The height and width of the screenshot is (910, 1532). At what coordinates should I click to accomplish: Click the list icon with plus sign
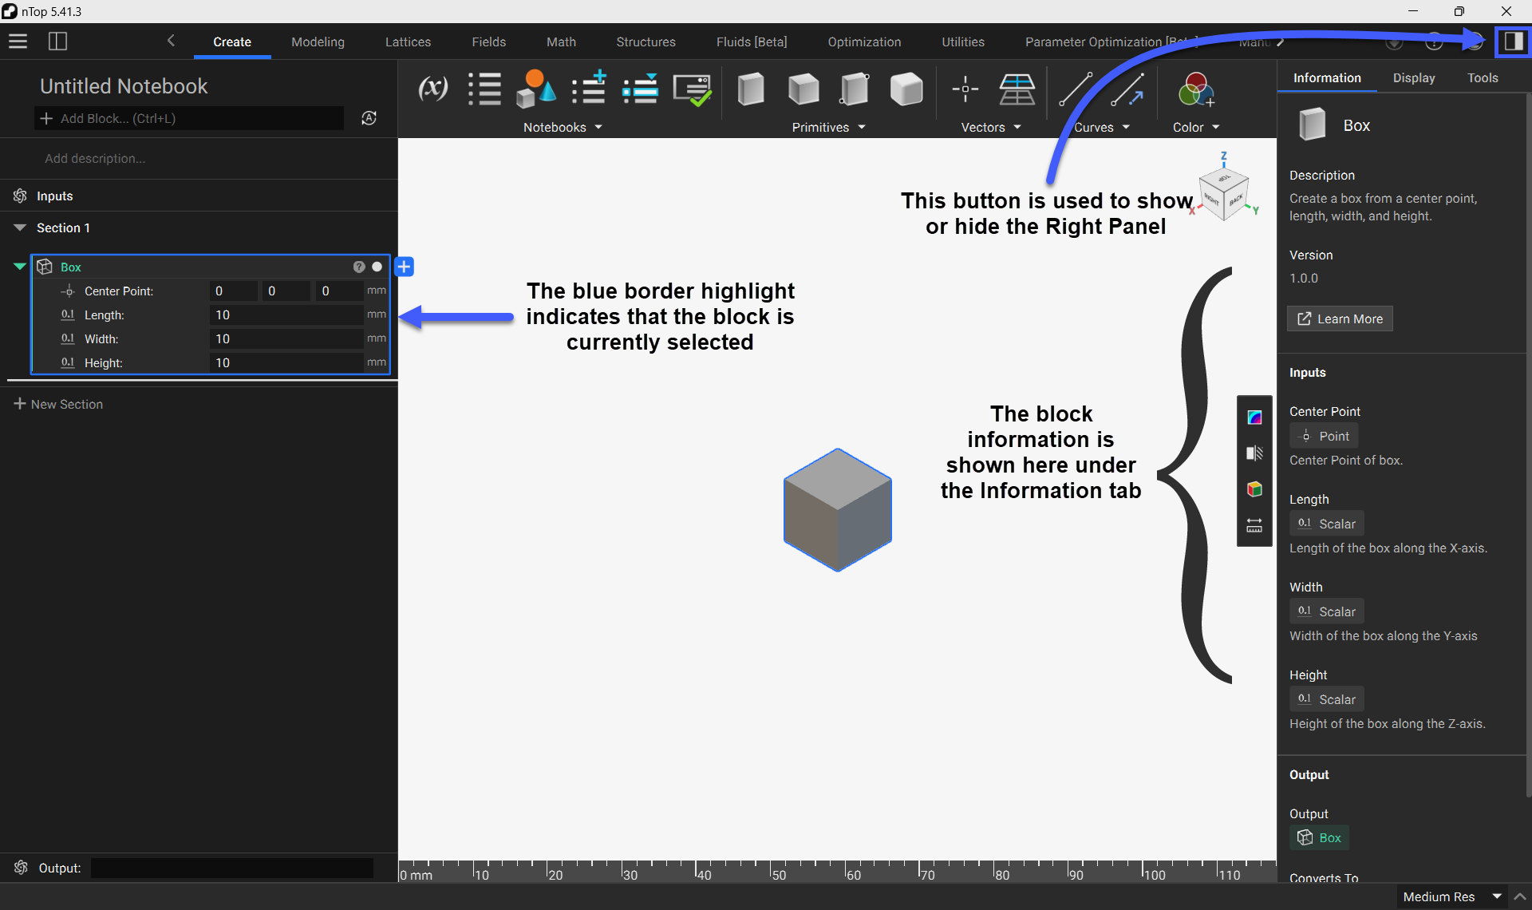pos(590,89)
